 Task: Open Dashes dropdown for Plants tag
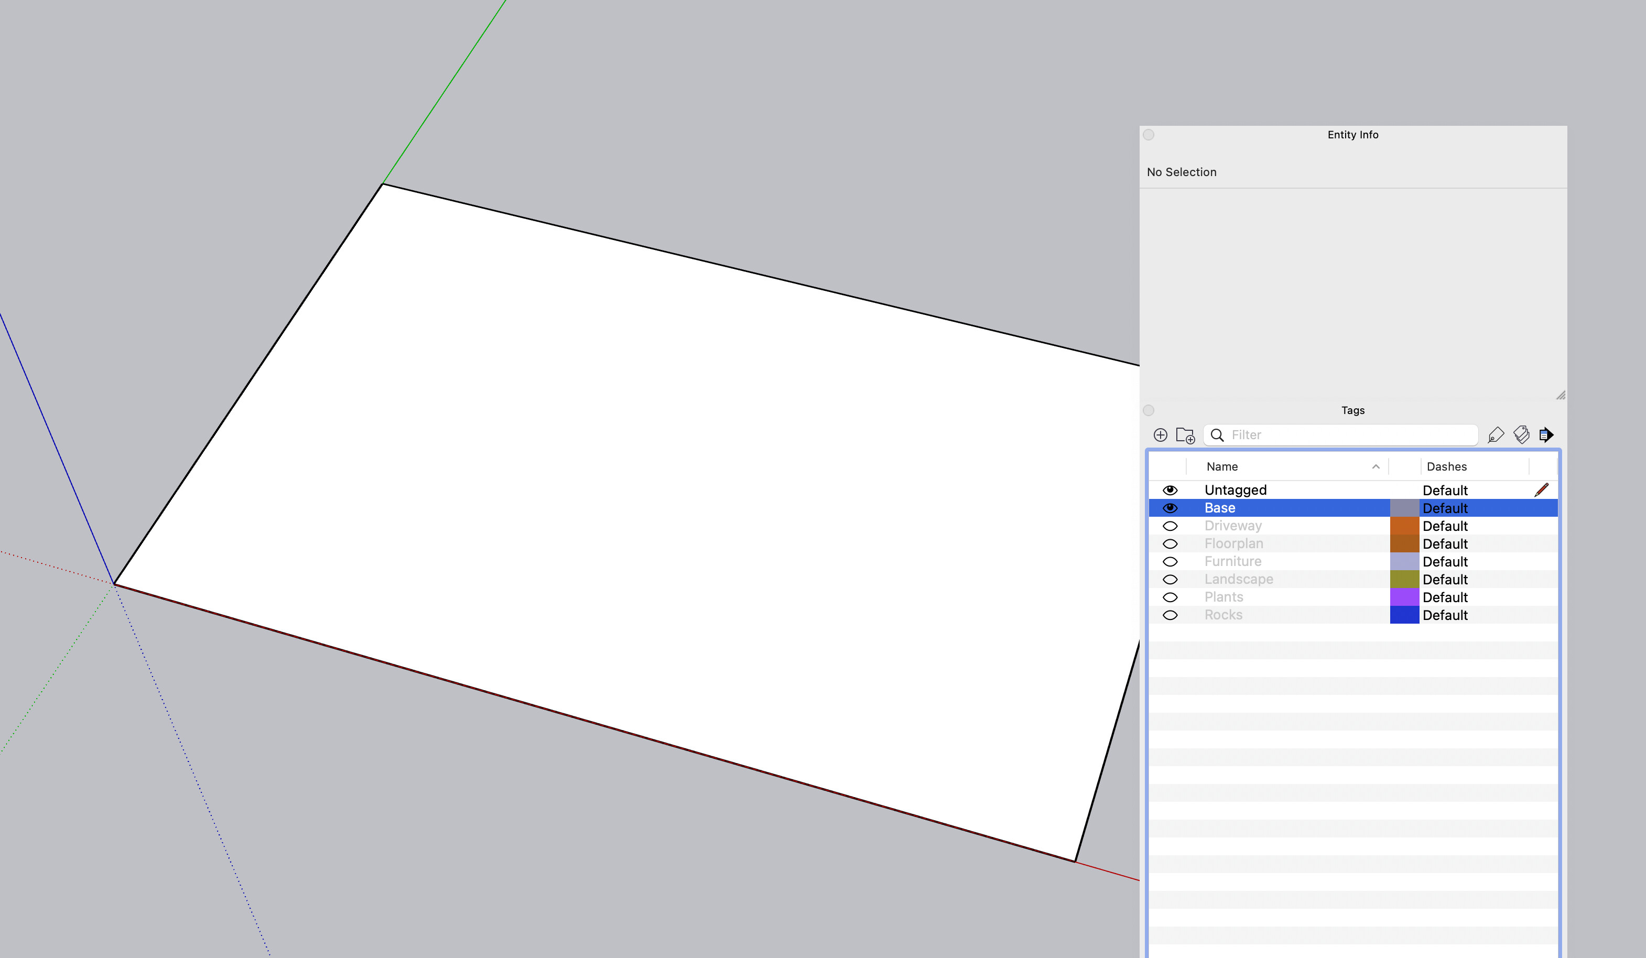click(1445, 597)
